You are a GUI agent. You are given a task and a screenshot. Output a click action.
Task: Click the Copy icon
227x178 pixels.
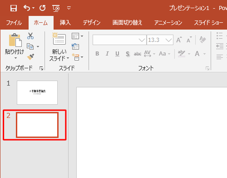click(30, 46)
